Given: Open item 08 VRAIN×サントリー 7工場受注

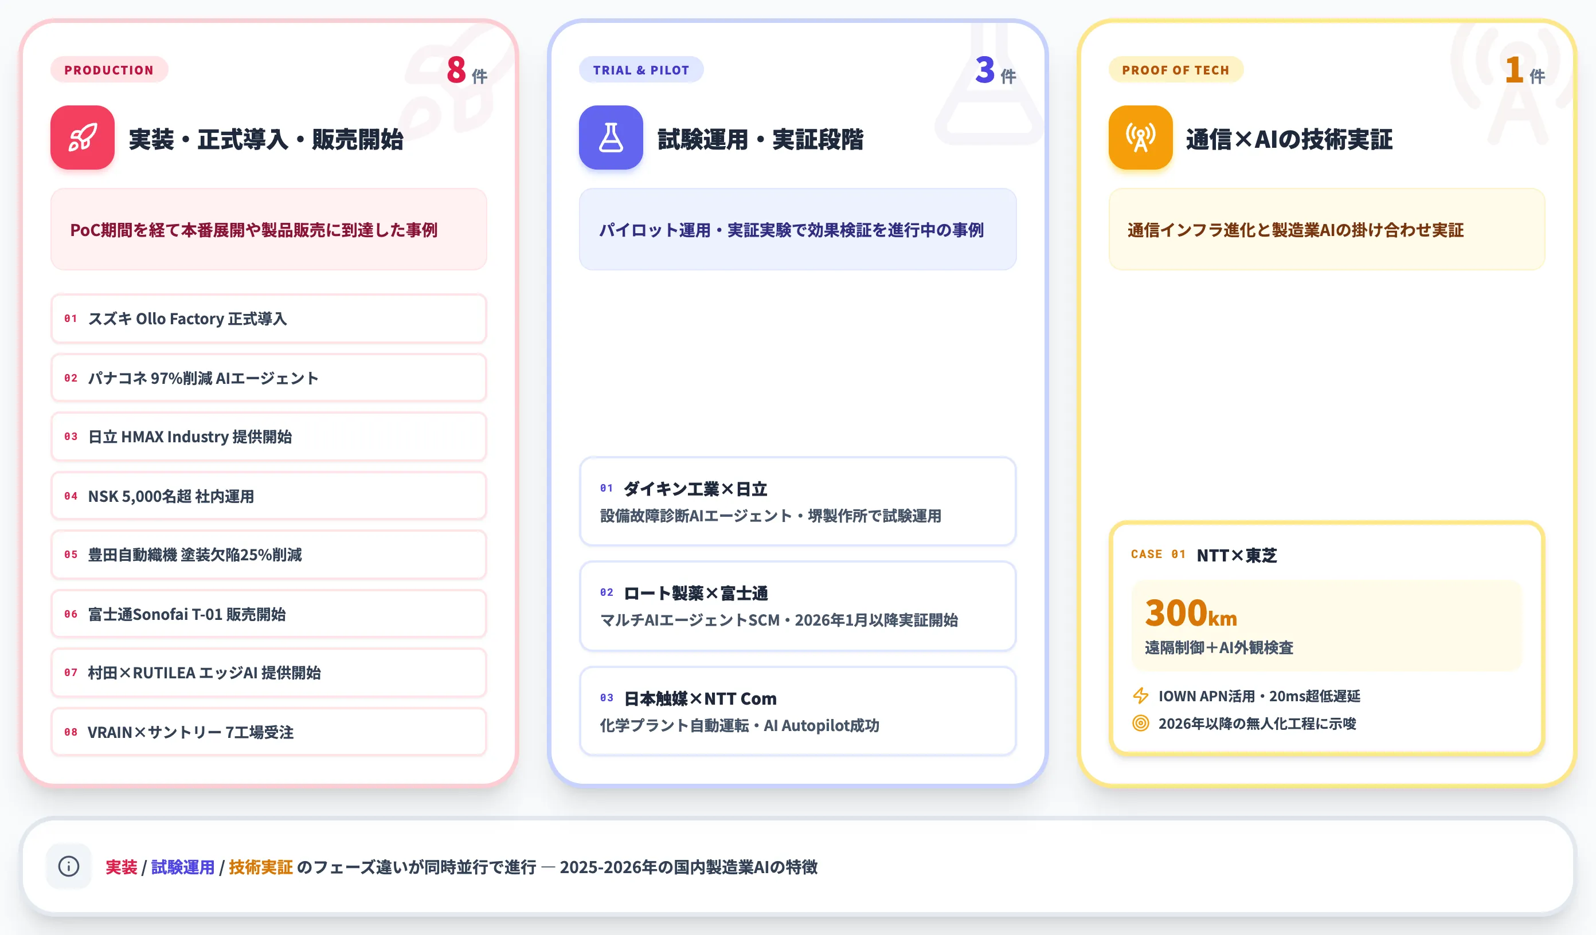Looking at the screenshot, I should click(268, 732).
